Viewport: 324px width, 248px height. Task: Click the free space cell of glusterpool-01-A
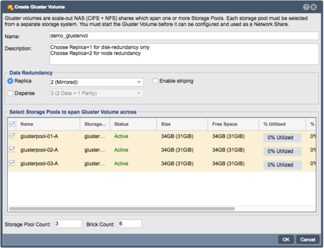click(x=228, y=137)
